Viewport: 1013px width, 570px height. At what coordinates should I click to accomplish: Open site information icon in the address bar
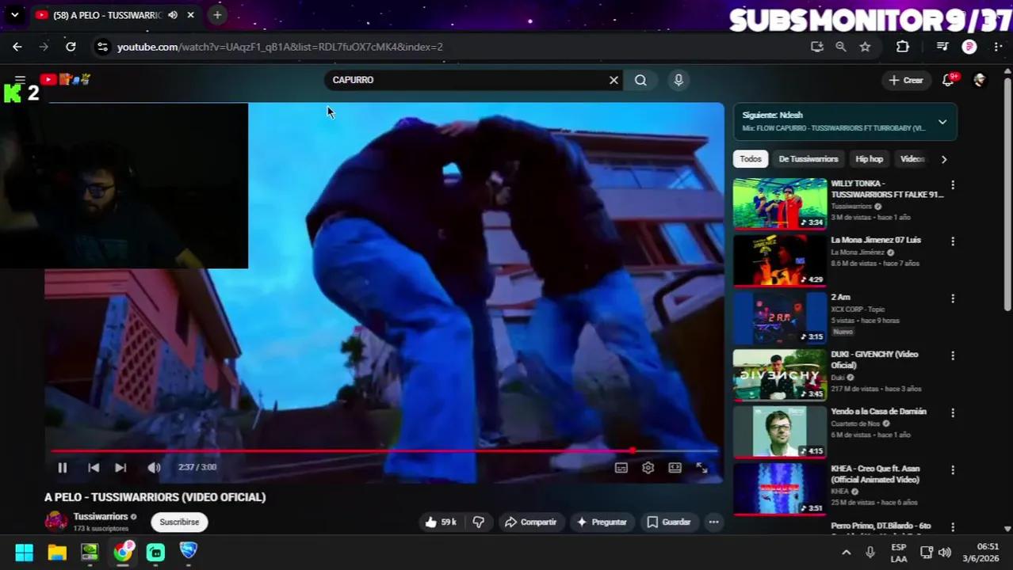click(101, 47)
